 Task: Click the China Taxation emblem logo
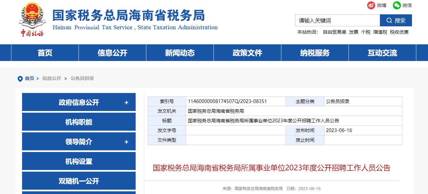pos(32,20)
